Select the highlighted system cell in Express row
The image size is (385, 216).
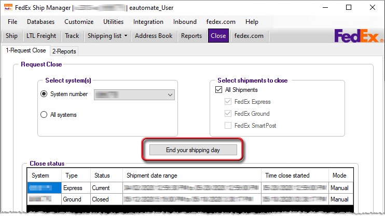coord(44,188)
